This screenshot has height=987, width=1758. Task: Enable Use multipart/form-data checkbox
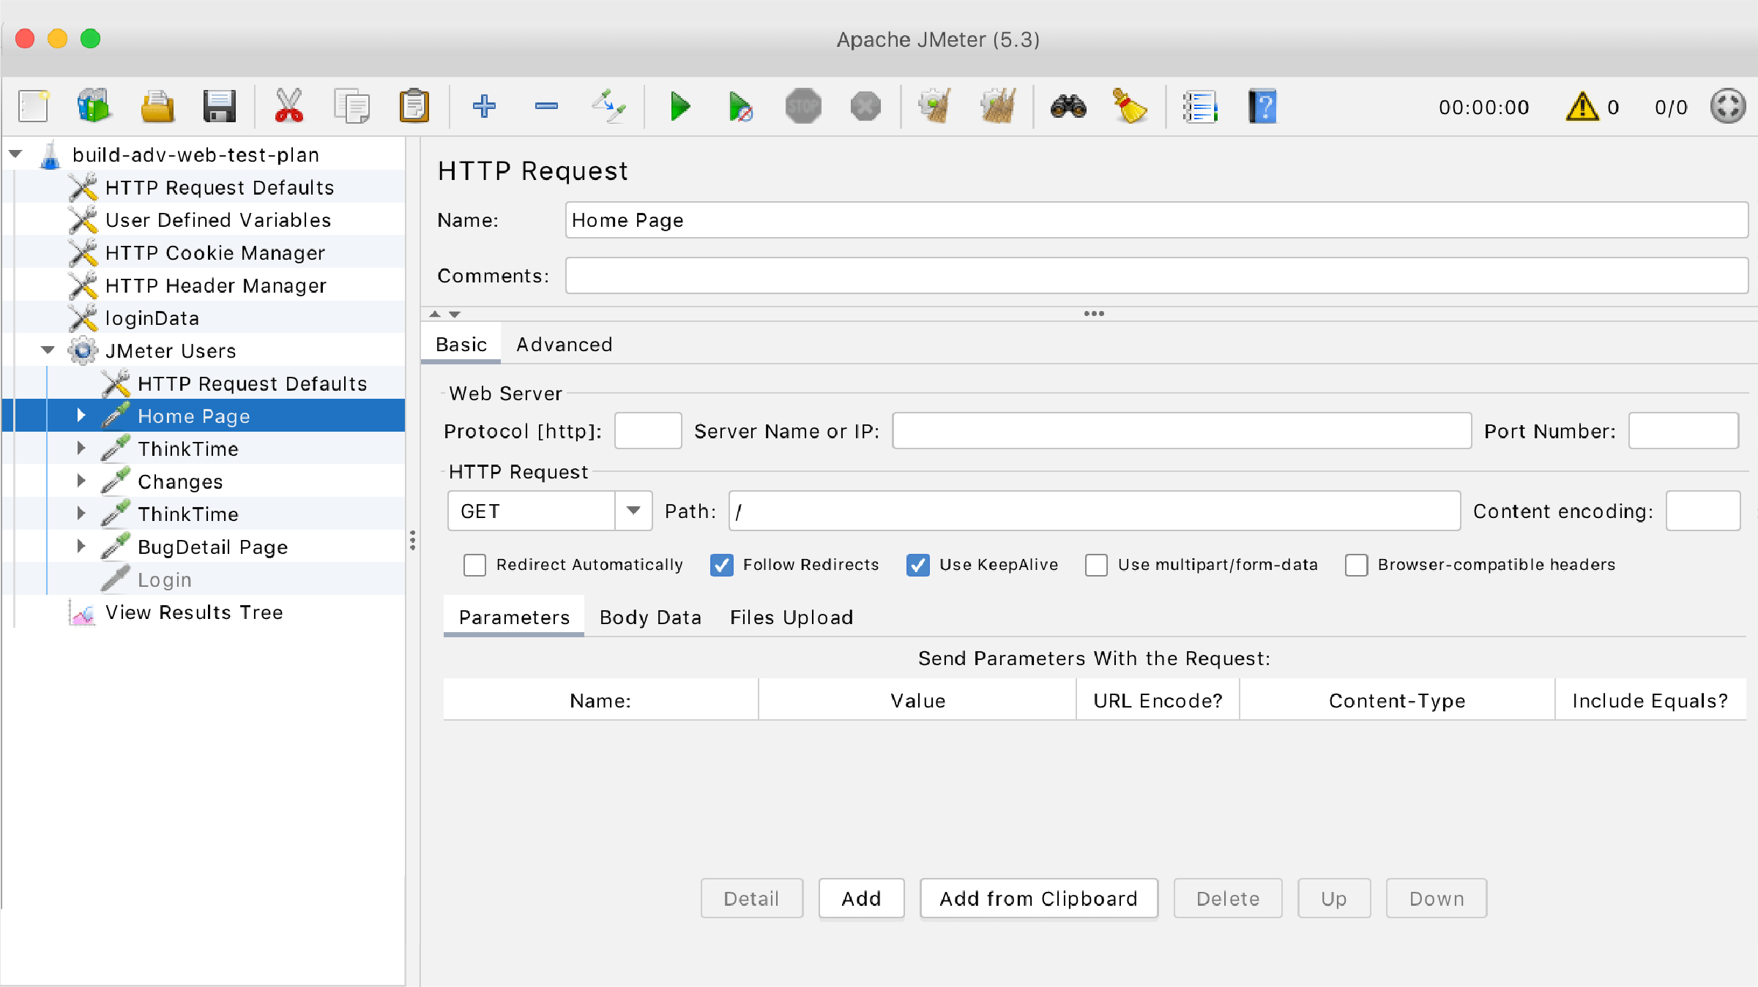pos(1096,565)
